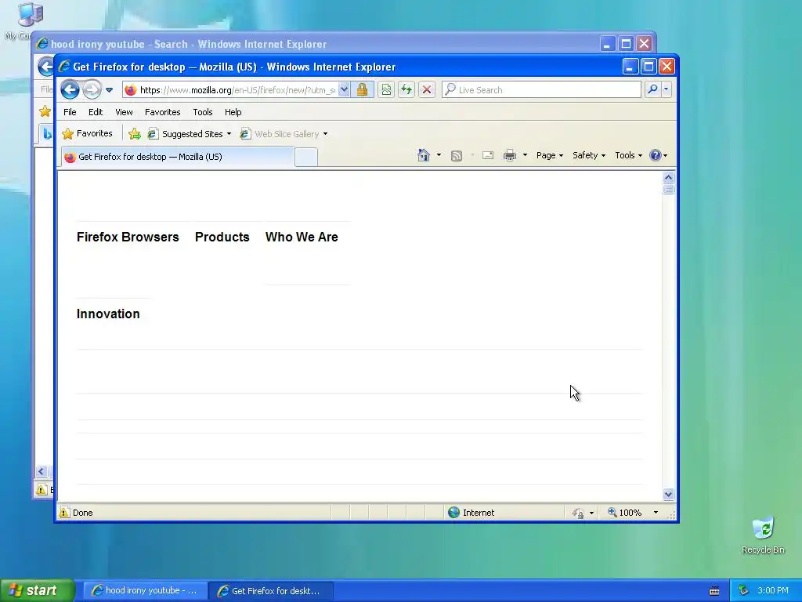Click the network tray icon near clock
This screenshot has height=602, width=802.
click(x=743, y=590)
